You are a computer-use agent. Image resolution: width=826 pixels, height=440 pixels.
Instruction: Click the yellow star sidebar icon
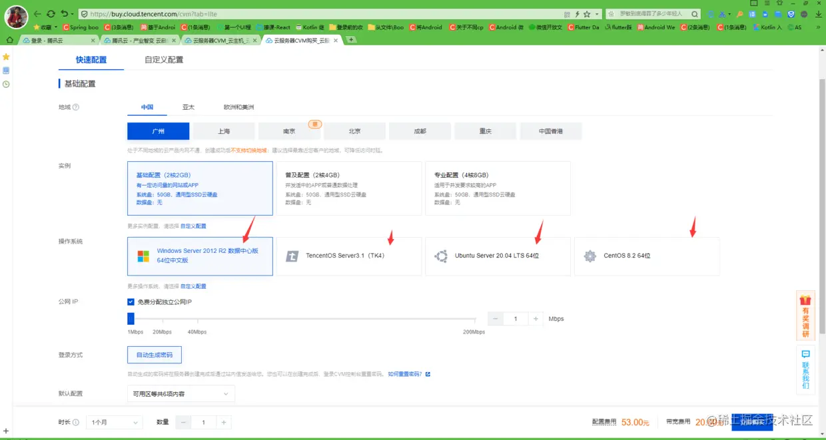(6, 57)
